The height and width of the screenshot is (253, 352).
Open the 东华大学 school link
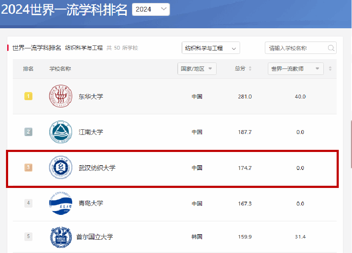(x=91, y=97)
